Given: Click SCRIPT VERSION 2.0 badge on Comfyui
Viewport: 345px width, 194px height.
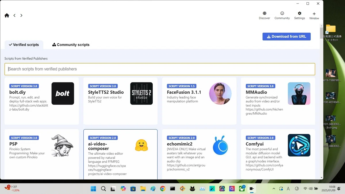Looking at the screenshot, I should coord(260,138).
